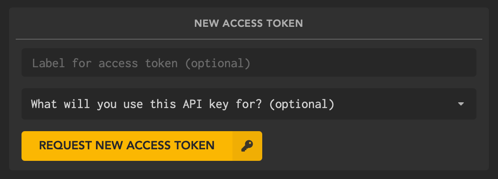Screen dimensions: 498x179
Task: Submit the new access token request
Action: point(142,146)
